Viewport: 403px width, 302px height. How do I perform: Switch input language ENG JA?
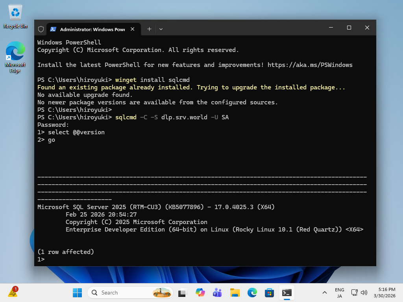[340, 293]
